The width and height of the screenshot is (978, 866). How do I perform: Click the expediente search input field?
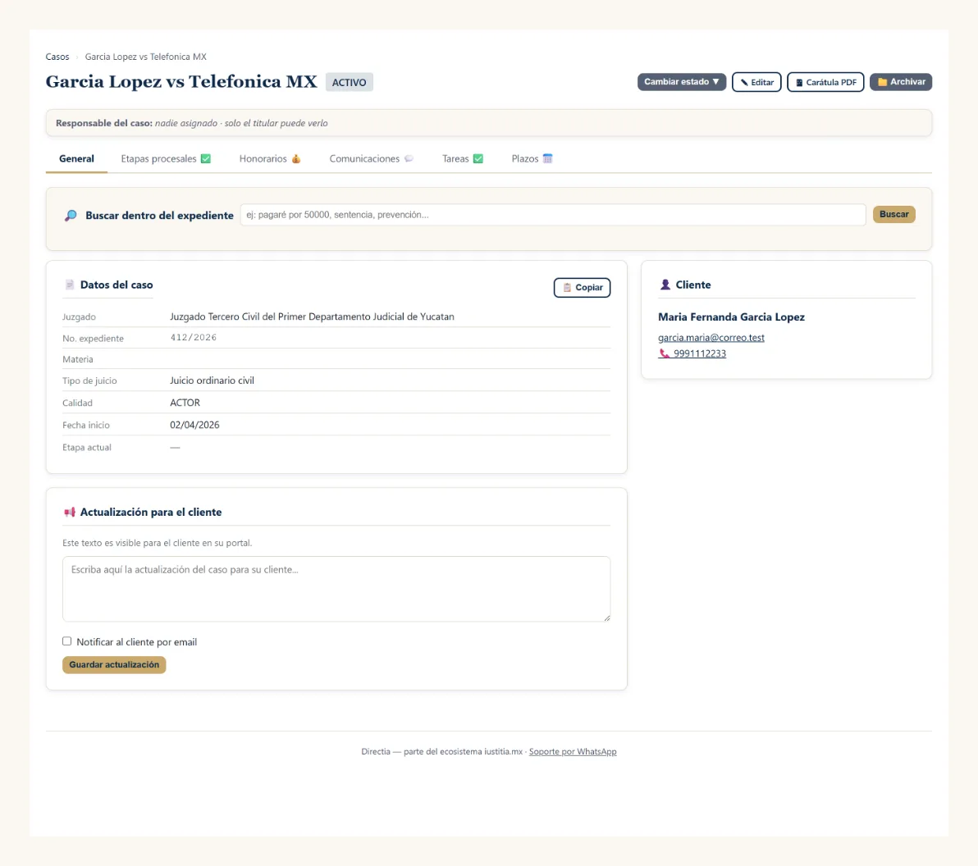553,215
